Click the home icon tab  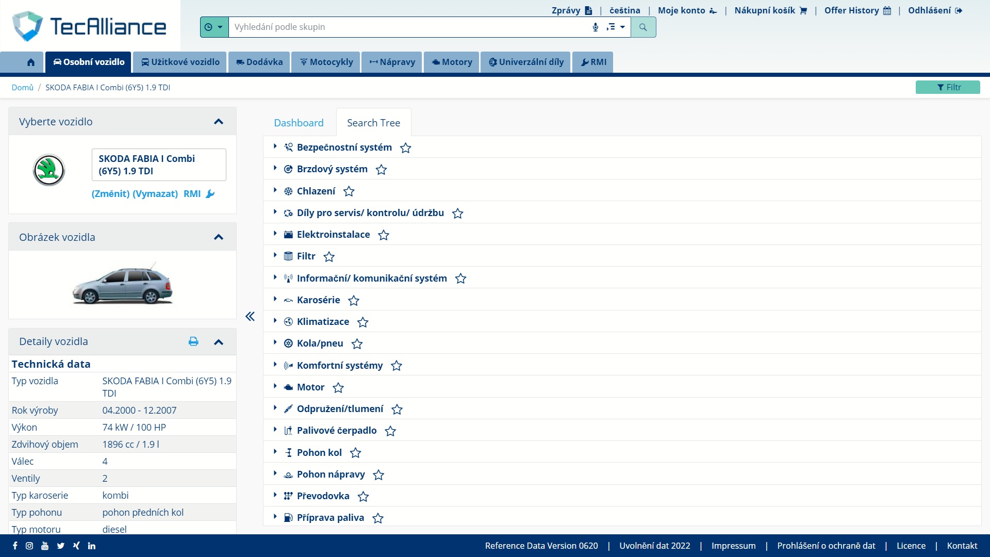coord(31,62)
